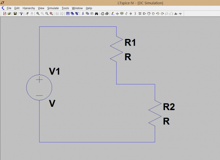Select Zoom In magnifier icon

point(38,14)
